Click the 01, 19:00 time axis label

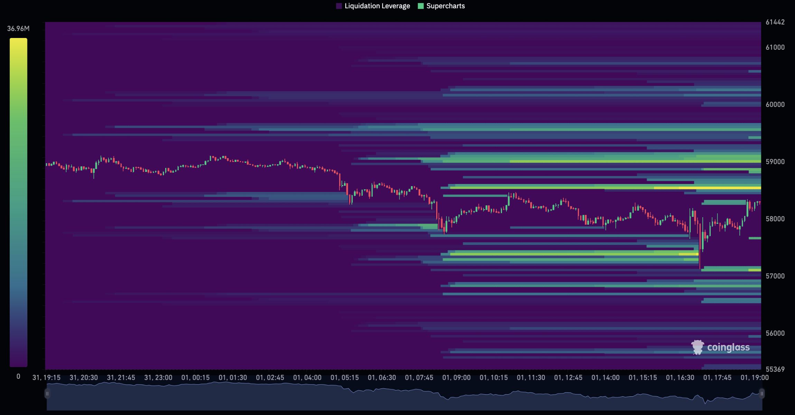point(754,377)
